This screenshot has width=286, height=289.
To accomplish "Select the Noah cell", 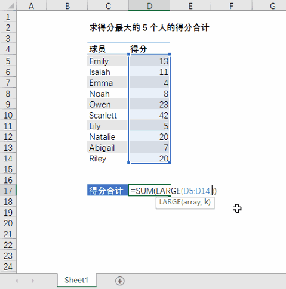I will 107,94.
